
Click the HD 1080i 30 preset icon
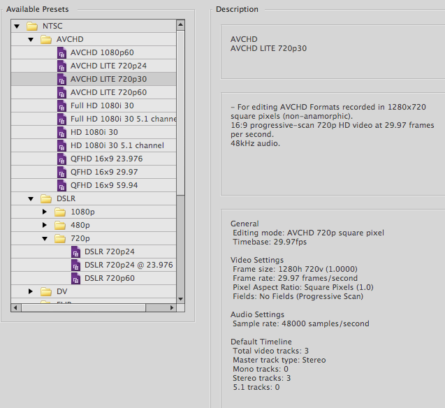[x=61, y=133]
